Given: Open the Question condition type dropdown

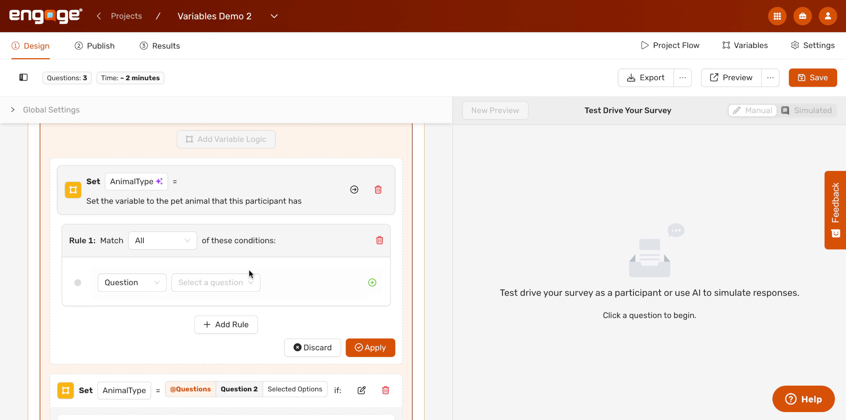Looking at the screenshot, I should 132,282.
